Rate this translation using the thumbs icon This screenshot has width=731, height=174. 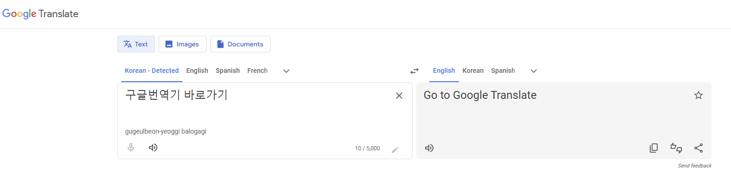click(676, 148)
